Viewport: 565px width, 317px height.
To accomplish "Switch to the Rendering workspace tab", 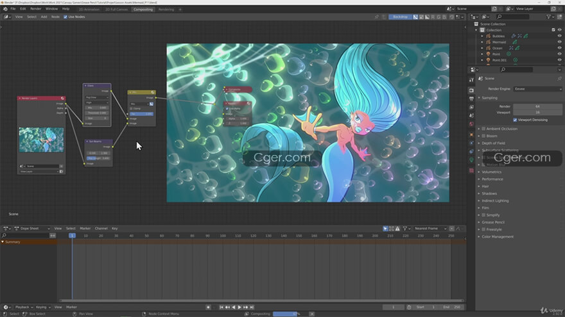I will tap(166, 10).
